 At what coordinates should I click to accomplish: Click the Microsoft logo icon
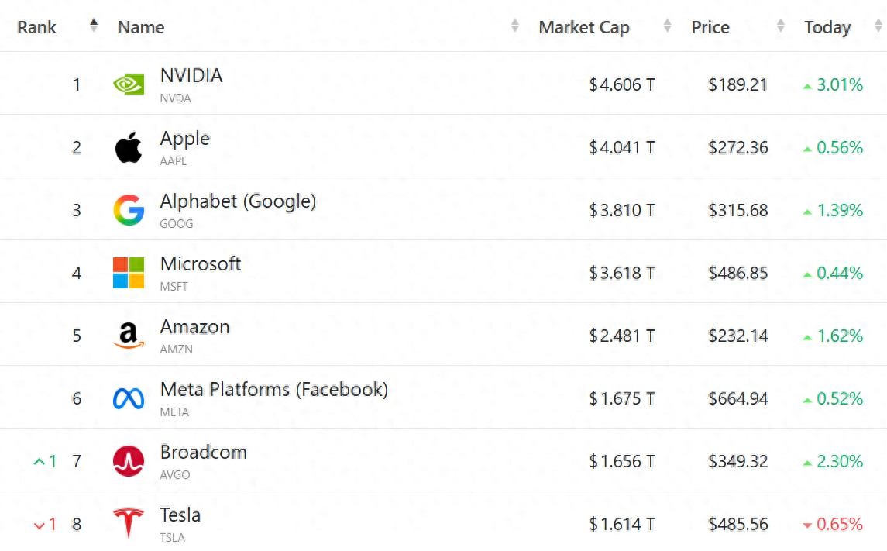129,273
